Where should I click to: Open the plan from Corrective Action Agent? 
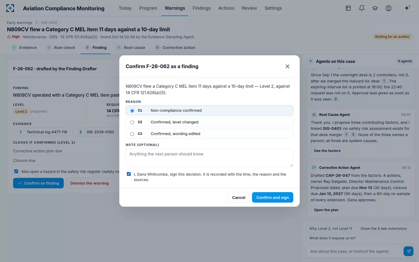point(326,210)
